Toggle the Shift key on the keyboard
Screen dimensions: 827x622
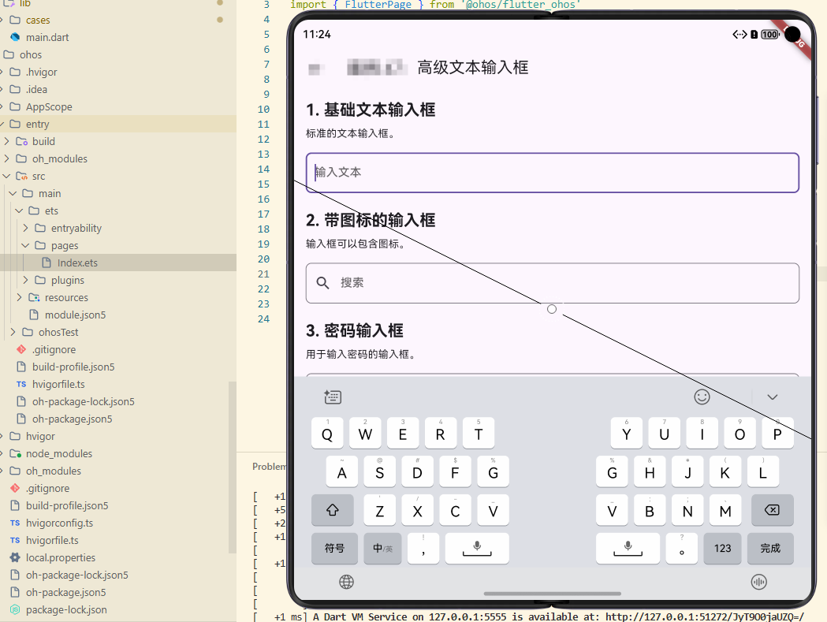(332, 510)
